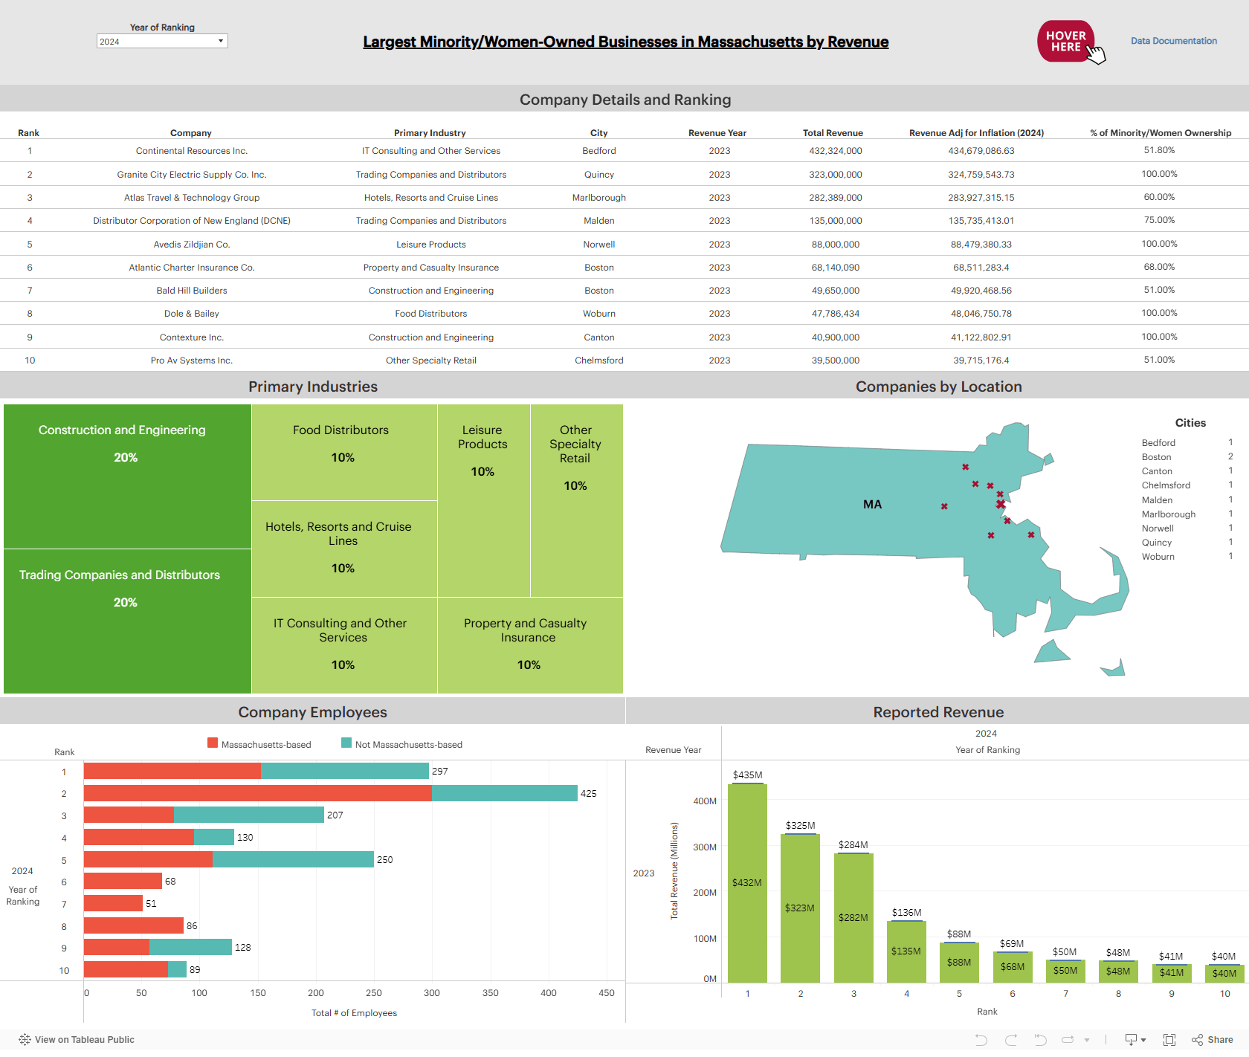Click the Company column header
1249x1057 pixels.
coord(191,133)
